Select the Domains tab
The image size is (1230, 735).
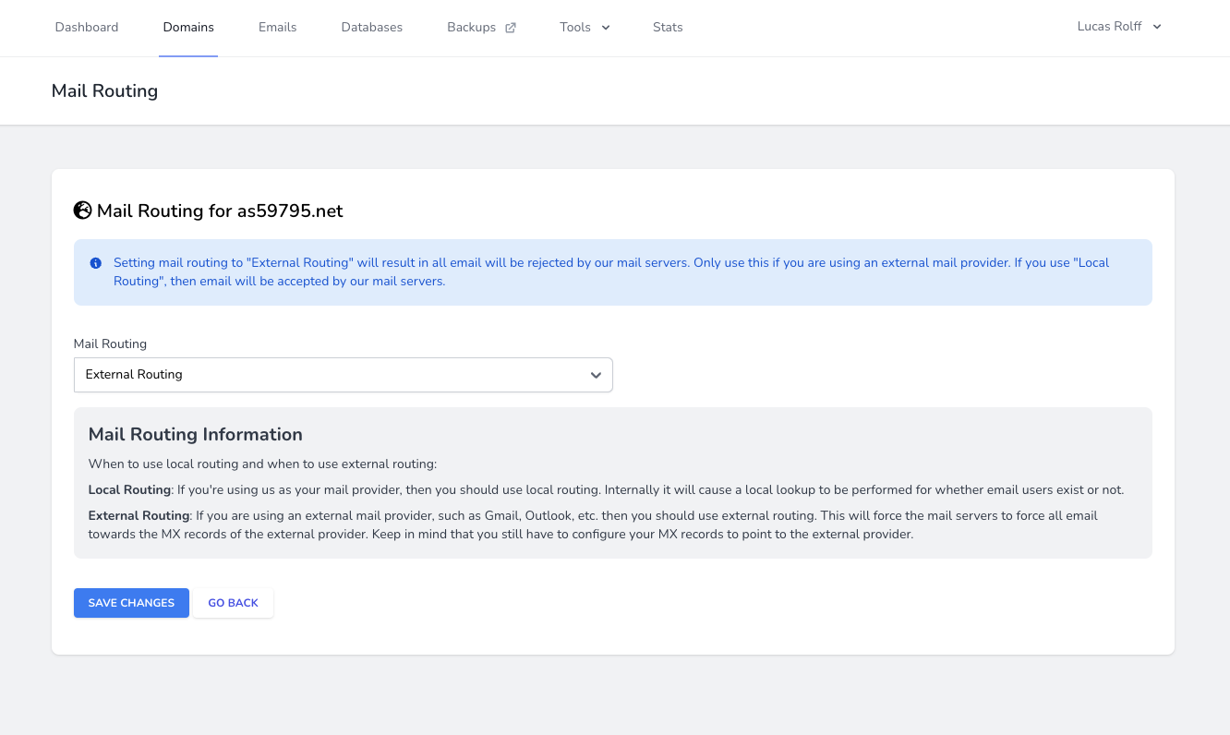188,28
